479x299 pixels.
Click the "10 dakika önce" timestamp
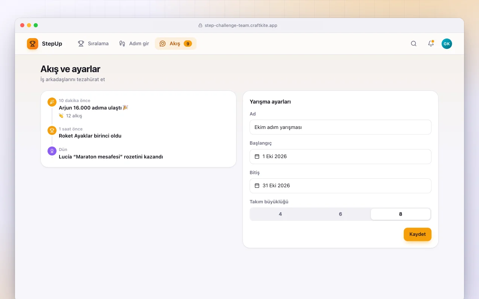(x=74, y=101)
